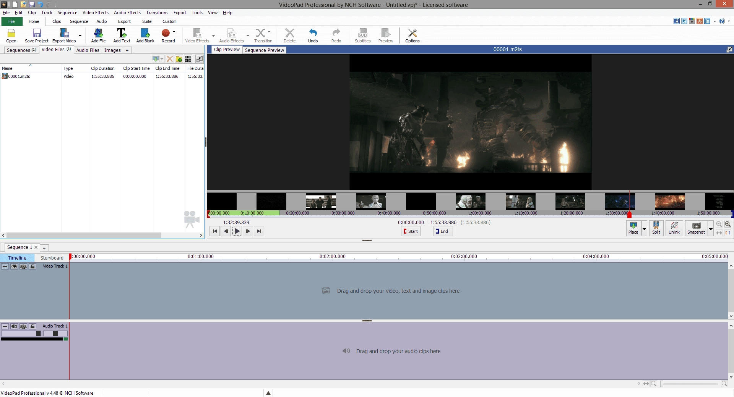The image size is (734, 397).
Task: Open the Options wrench icon
Action: click(x=412, y=36)
